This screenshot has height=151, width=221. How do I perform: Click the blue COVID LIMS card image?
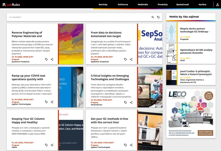(x=71, y=87)
